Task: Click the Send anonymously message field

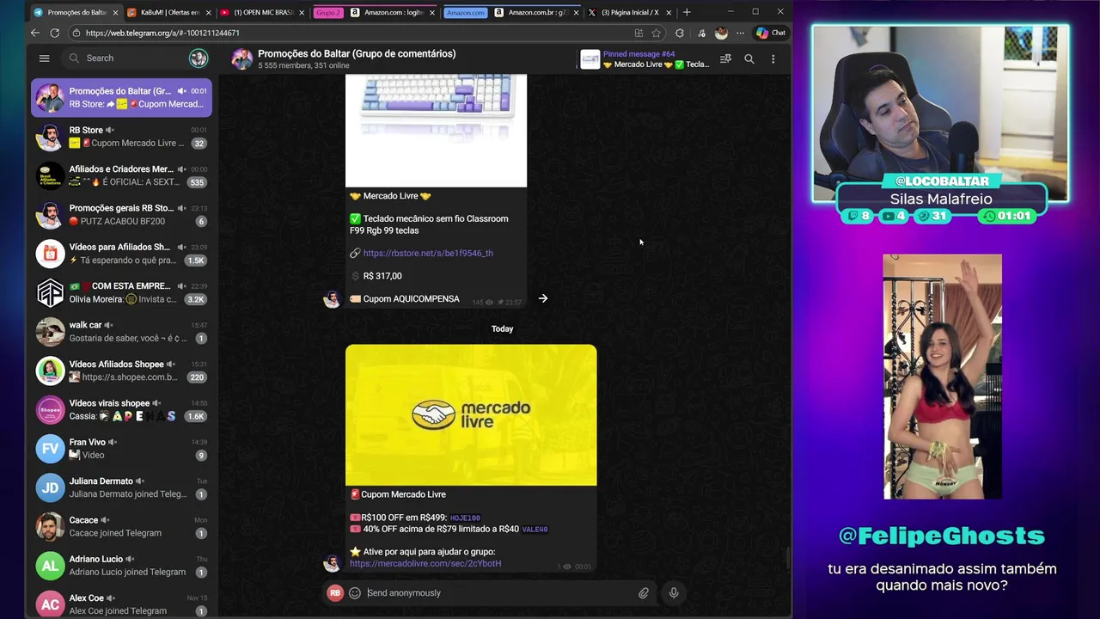Action: pyautogui.click(x=498, y=592)
